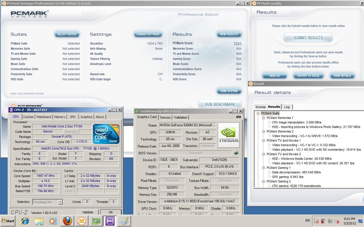Collapse the PCMark Memories 2 node
Viewport: 364px width, 227px height.
click(x=264, y=131)
